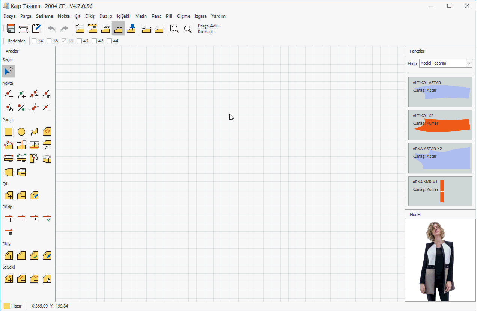
Task: Click the blue pushpin toolbar icon
Action: pyautogui.click(x=131, y=29)
